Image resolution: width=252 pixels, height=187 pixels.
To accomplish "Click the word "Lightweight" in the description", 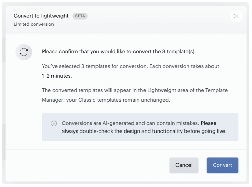I will point(162,90).
